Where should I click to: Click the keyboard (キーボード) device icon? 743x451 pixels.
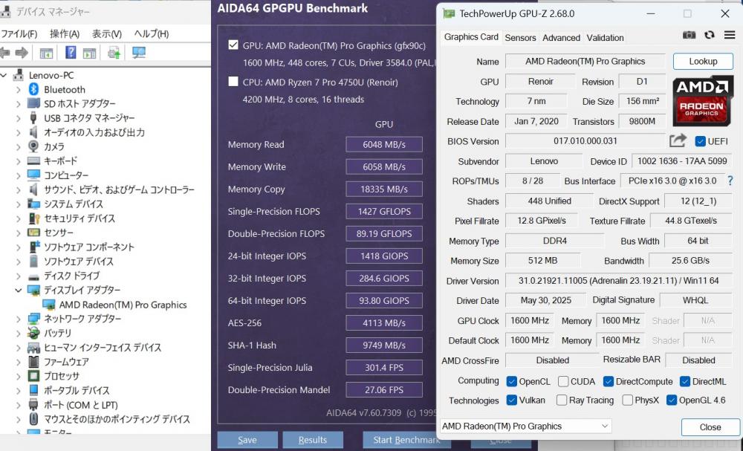[33, 160]
